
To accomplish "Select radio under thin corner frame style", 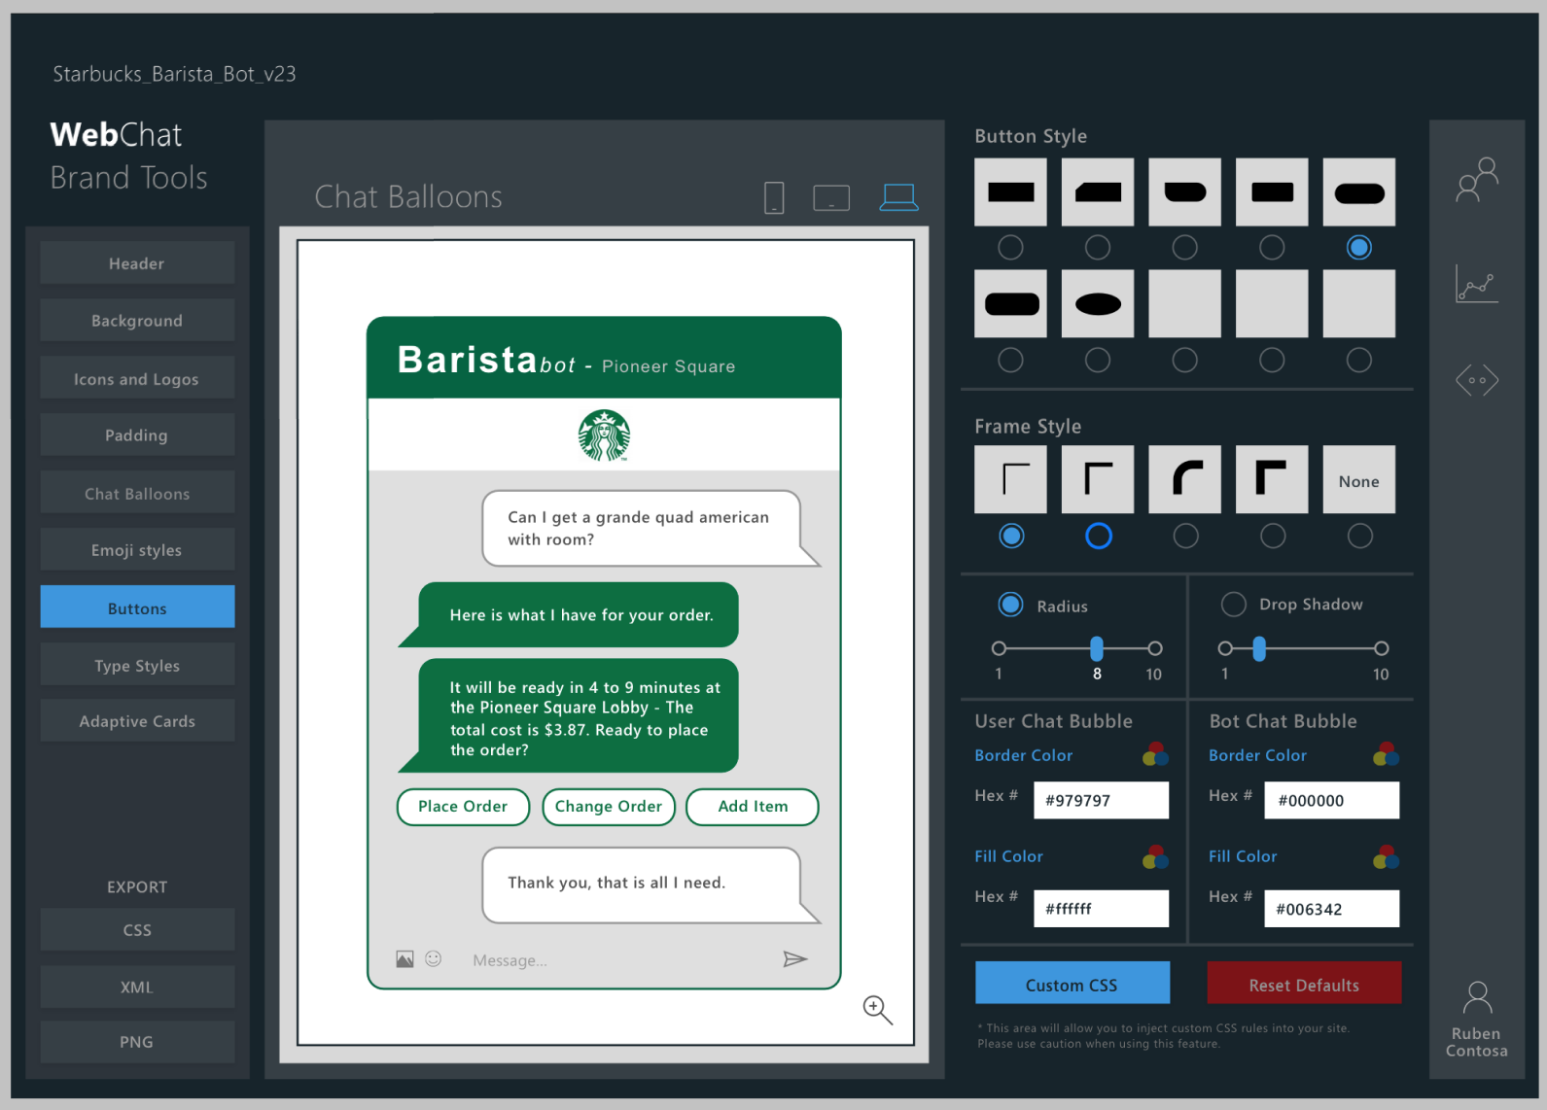I will pyautogui.click(x=1012, y=536).
